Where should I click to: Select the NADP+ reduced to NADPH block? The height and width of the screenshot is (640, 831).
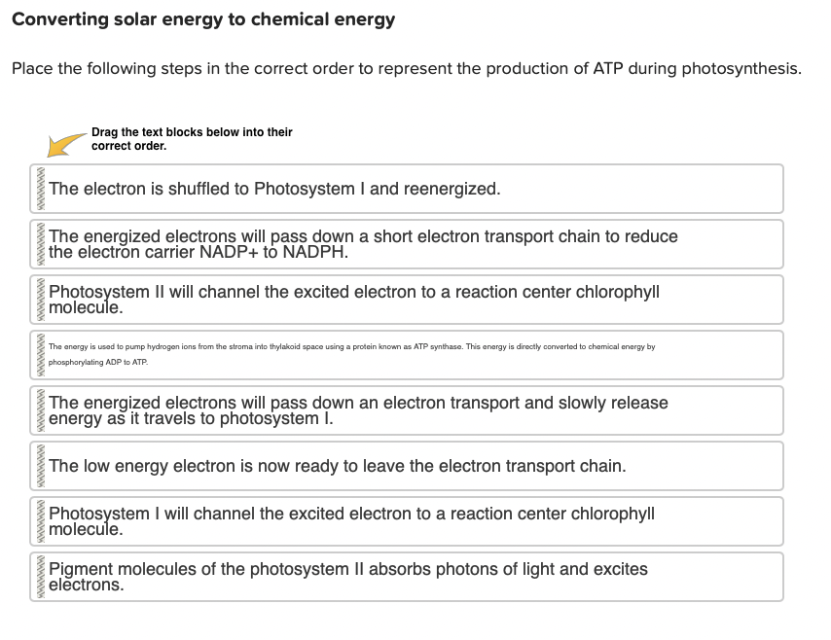tap(389, 244)
